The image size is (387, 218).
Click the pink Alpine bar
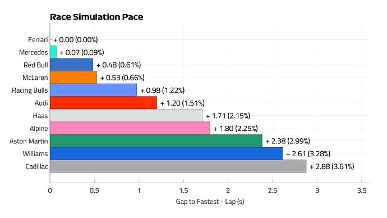click(130, 128)
